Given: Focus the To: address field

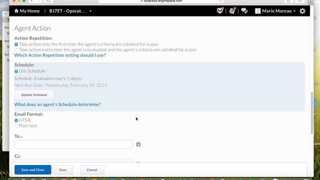Looking at the screenshot, I should point(73,144).
